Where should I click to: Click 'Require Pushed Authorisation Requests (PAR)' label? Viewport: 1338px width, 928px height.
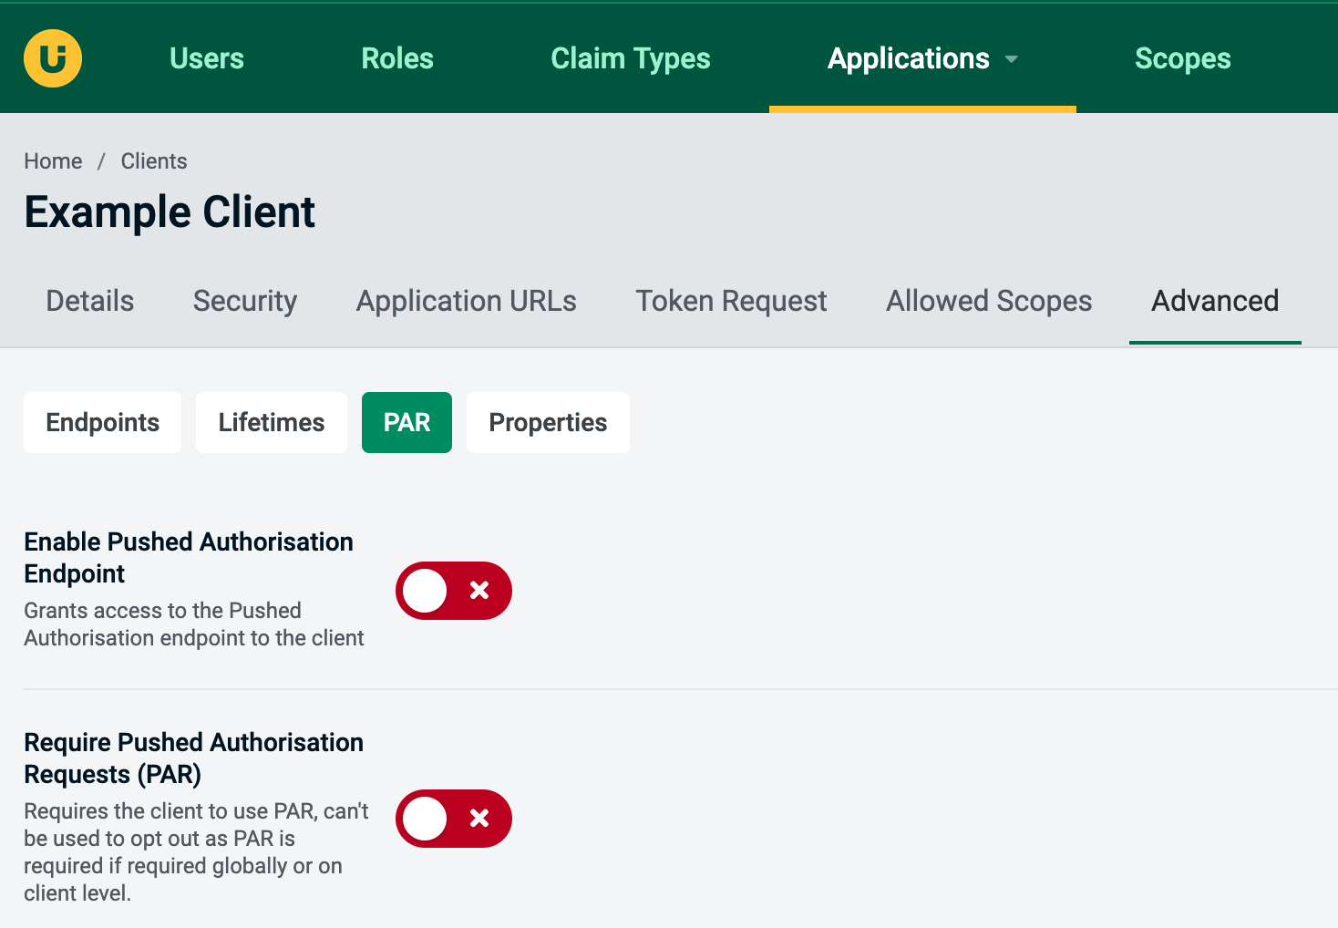coord(193,758)
